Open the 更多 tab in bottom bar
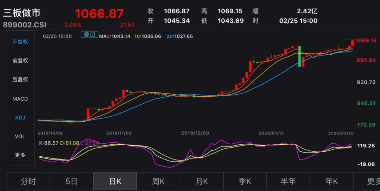 [367, 181]
